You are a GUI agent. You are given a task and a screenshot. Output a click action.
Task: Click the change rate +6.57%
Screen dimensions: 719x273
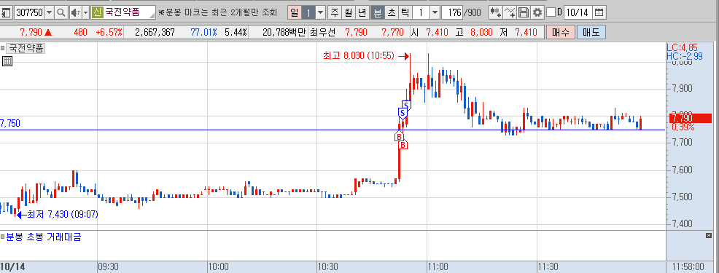109,32
